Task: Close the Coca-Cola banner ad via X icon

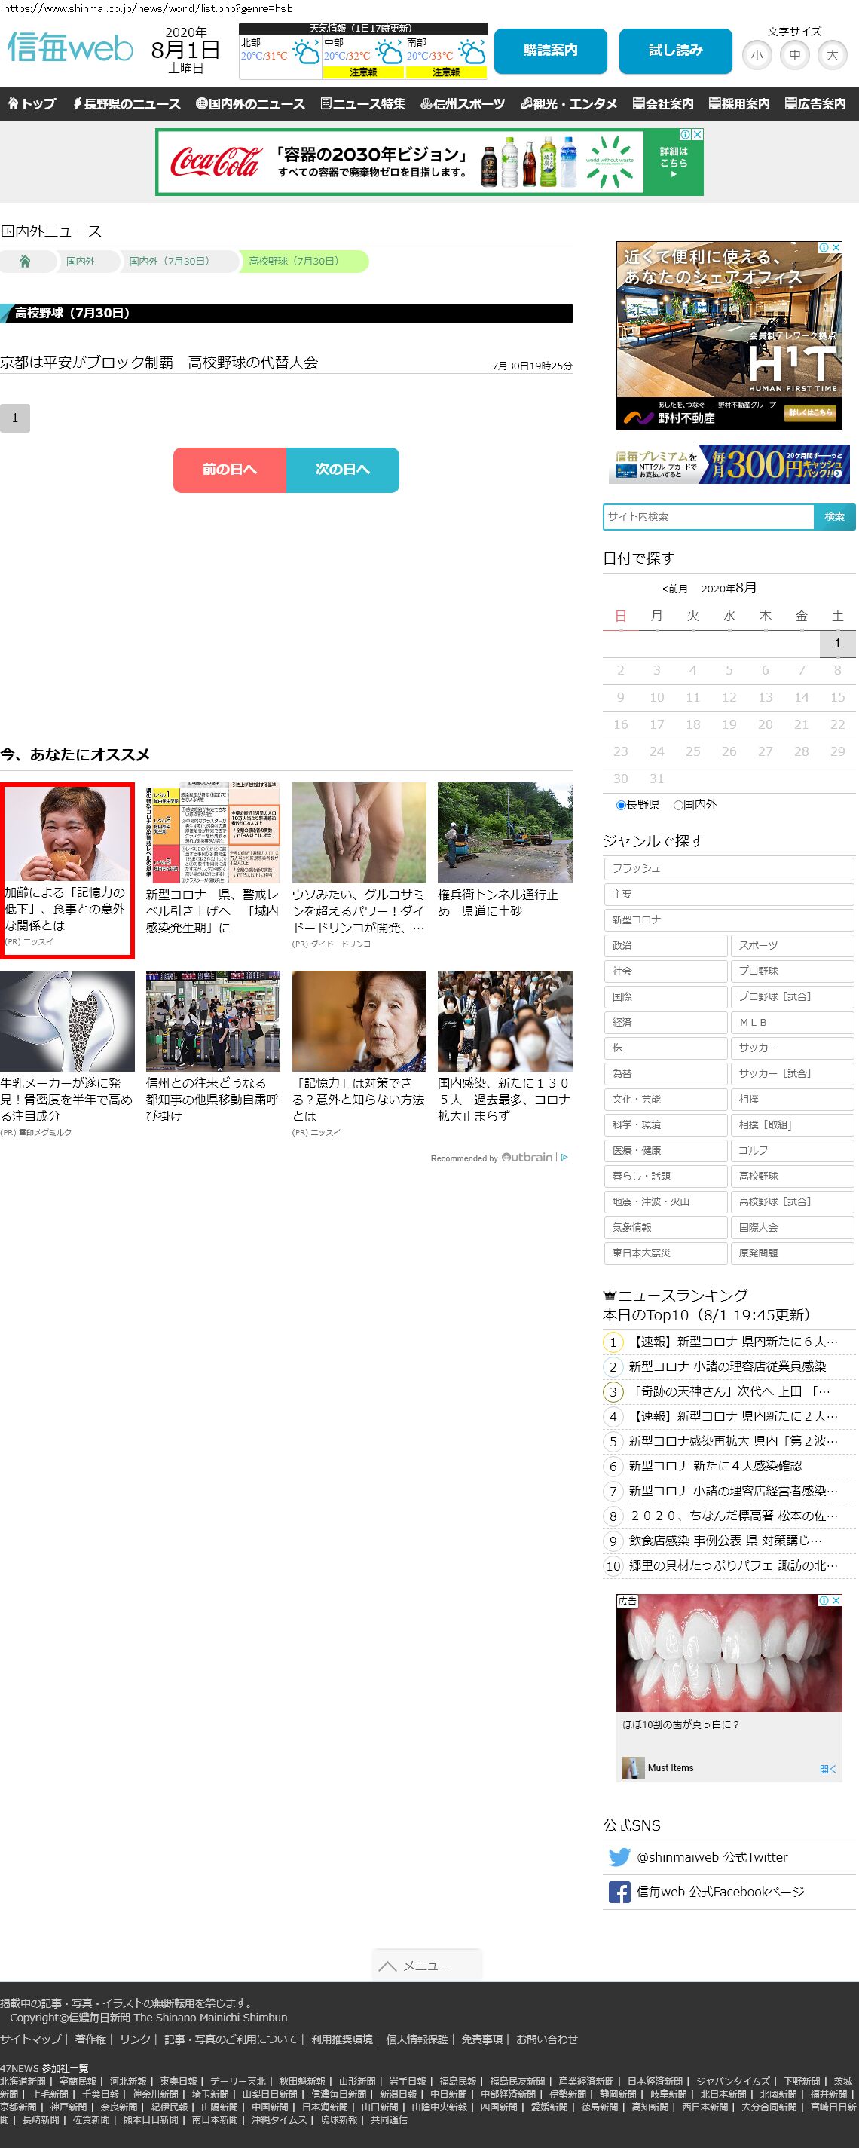Action: pyautogui.click(x=697, y=134)
